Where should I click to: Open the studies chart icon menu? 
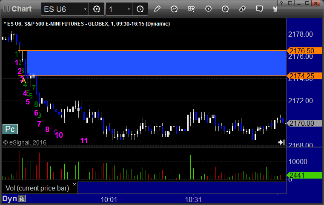174,9
